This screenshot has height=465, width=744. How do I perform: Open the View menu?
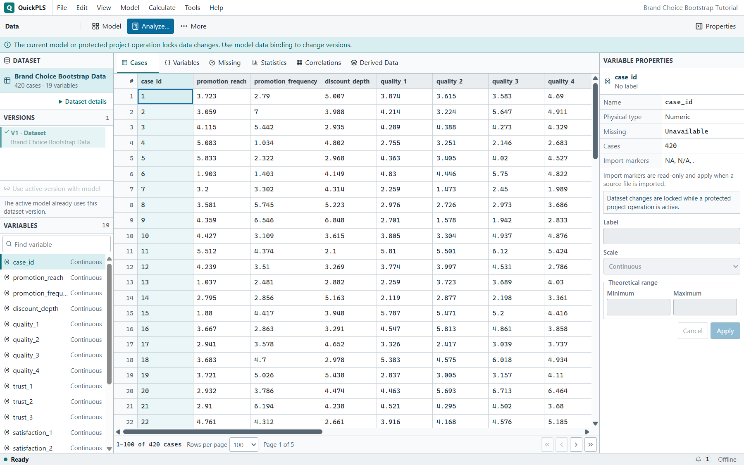click(x=104, y=7)
